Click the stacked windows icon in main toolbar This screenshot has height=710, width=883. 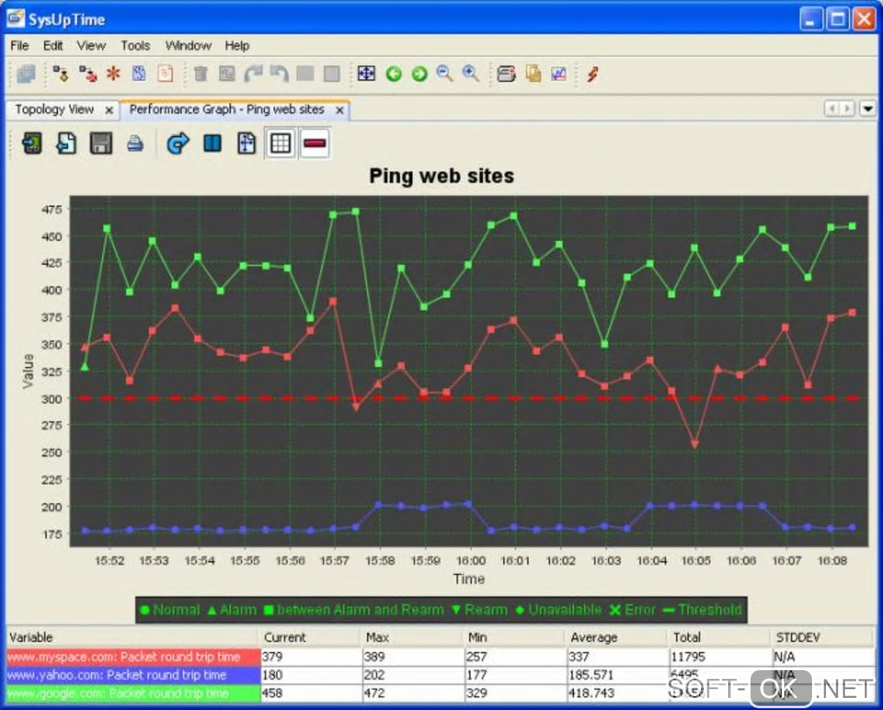click(25, 74)
